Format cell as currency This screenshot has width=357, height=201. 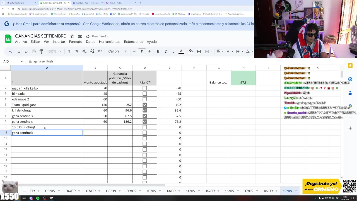(69, 51)
